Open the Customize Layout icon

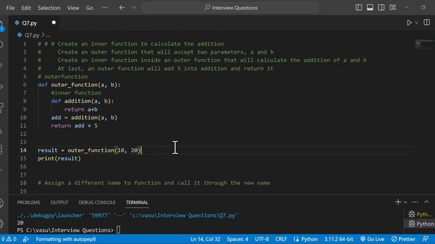tap(393, 7)
